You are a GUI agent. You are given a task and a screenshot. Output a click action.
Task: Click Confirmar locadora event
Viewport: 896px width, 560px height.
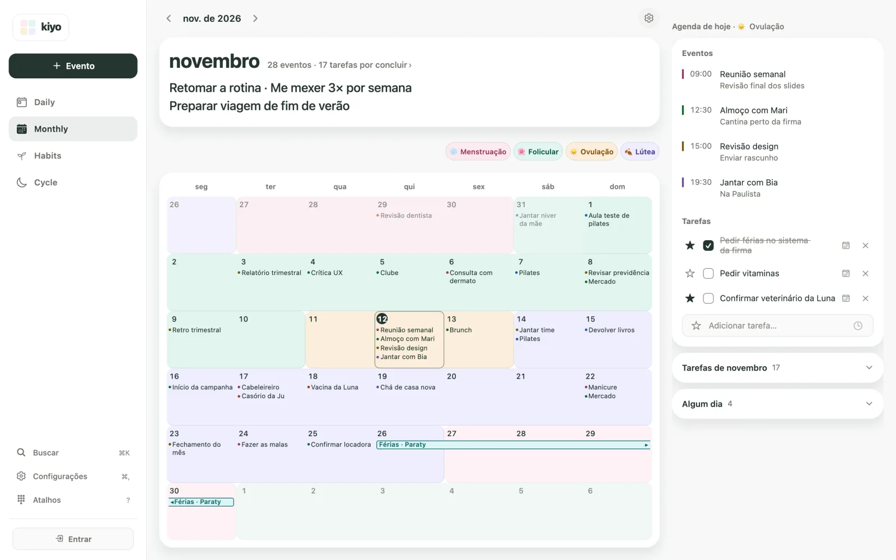339,445
